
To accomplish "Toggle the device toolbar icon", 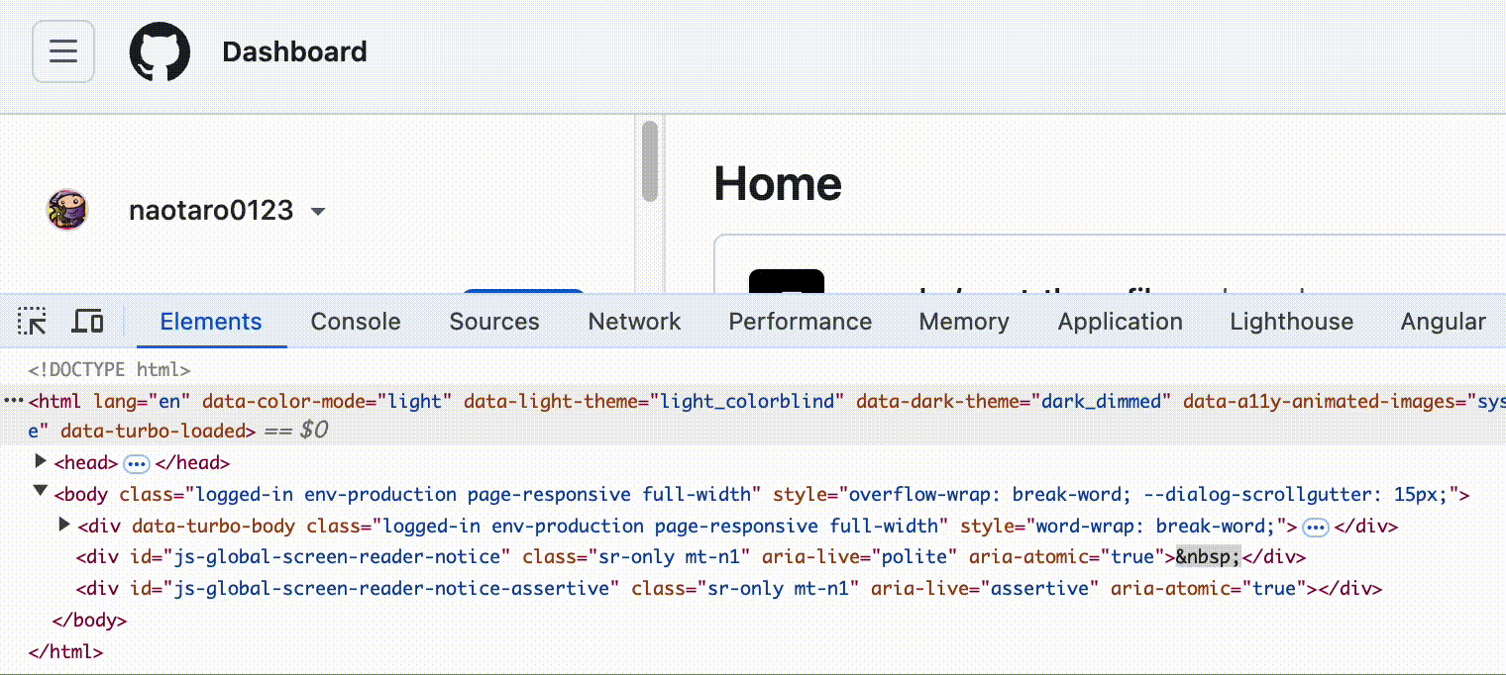I will click(88, 322).
